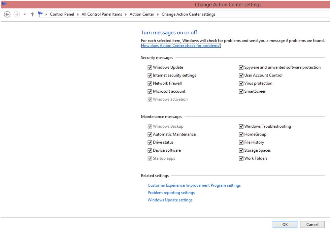This screenshot has height=244, width=330.
Task: Disable Windows Troubleshooting messages
Action: 241,126
